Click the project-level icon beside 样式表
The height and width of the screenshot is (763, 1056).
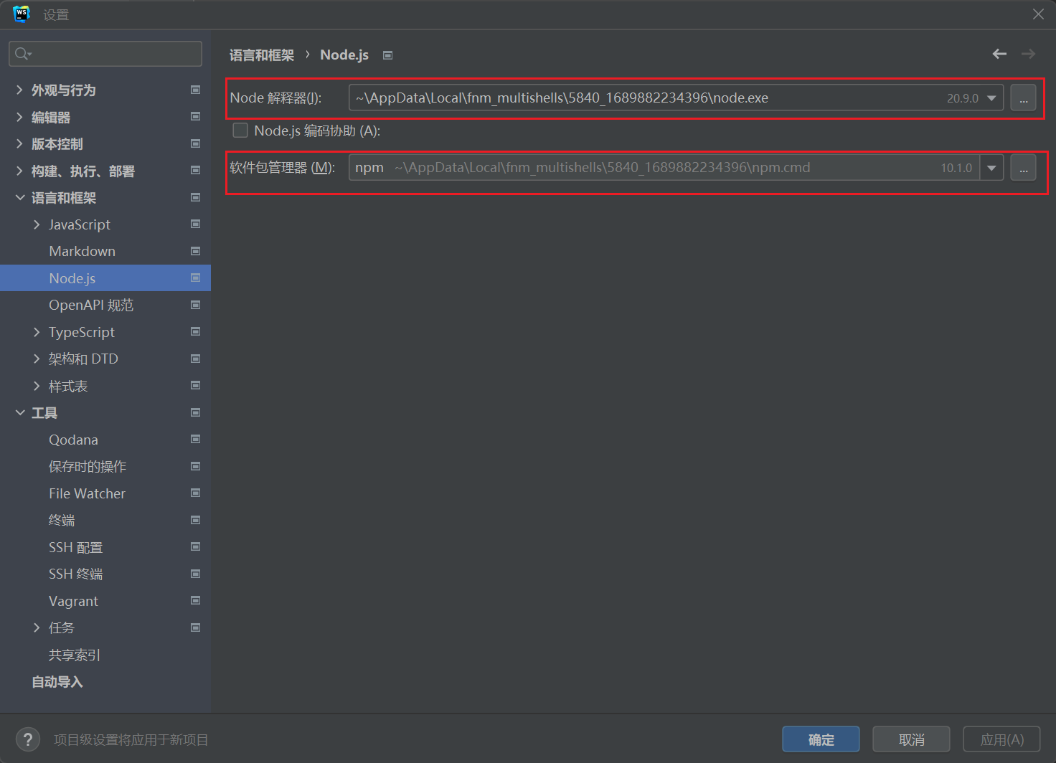point(195,385)
